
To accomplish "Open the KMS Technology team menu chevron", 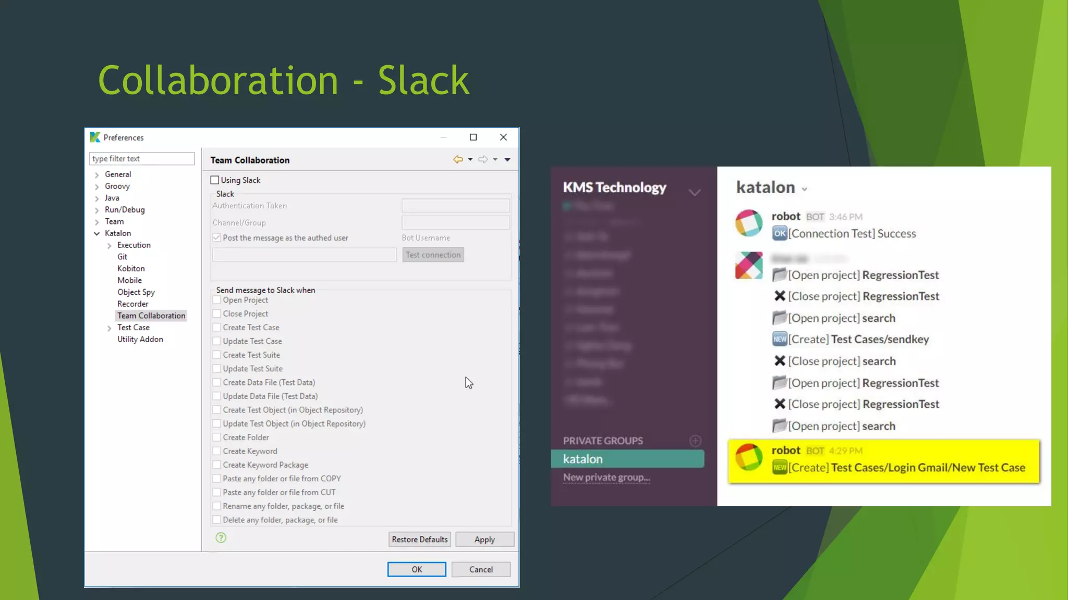I will point(695,193).
